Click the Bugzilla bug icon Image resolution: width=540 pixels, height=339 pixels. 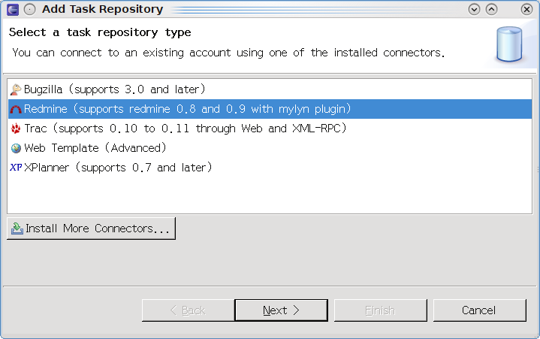point(16,89)
